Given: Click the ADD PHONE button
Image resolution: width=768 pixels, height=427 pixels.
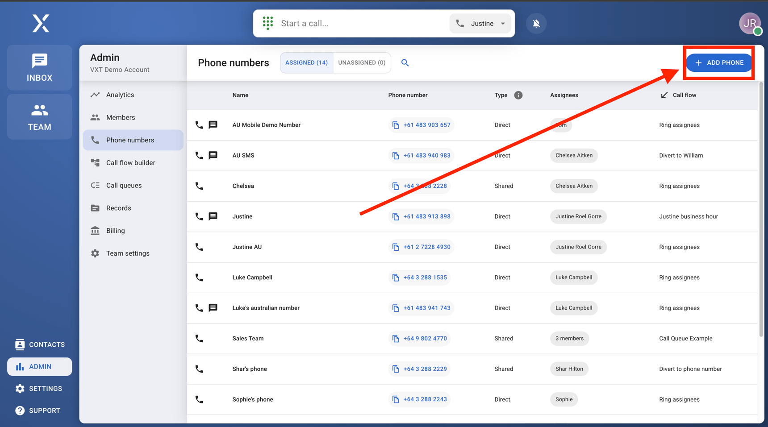Looking at the screenshot, I should coord(719,62).
